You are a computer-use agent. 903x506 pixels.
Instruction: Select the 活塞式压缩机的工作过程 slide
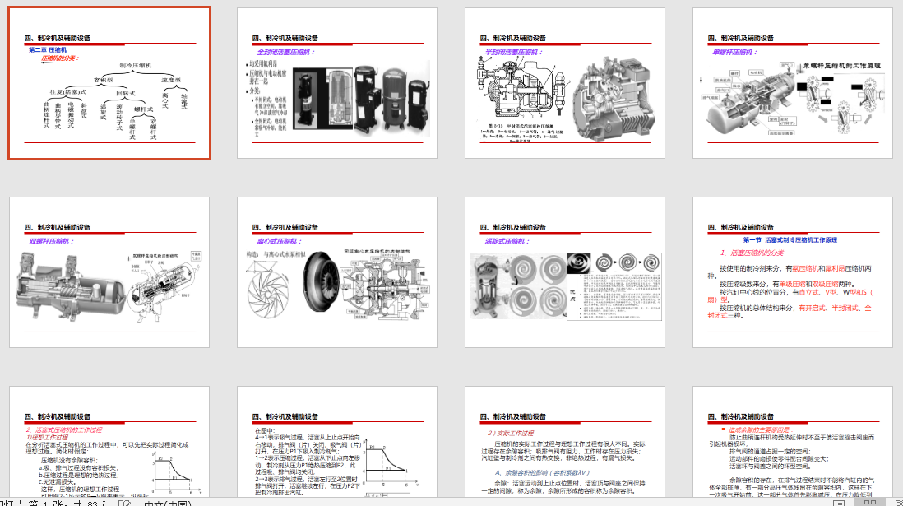point(109,442)
